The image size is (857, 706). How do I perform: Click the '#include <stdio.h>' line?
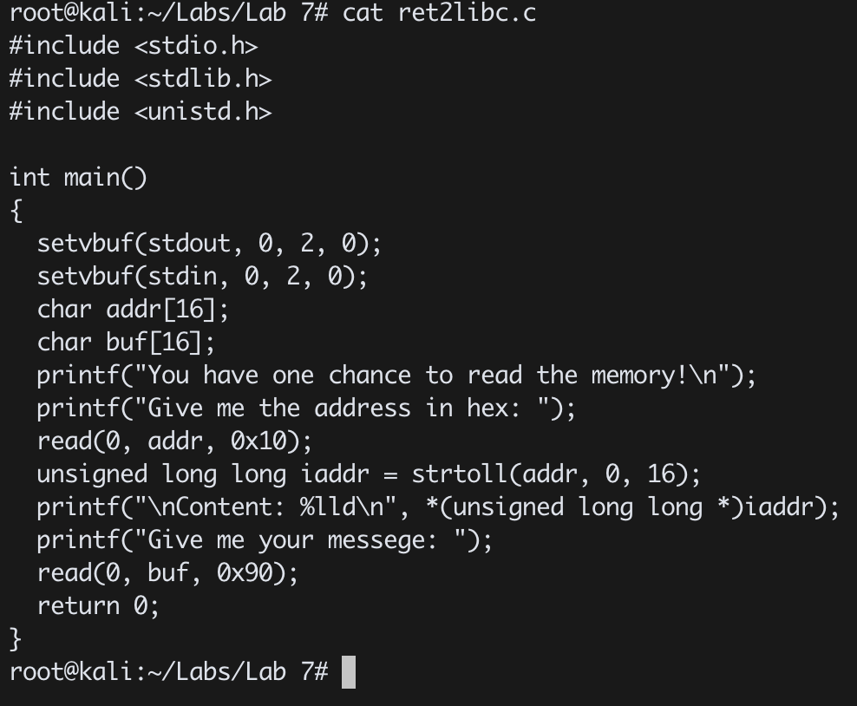(134, 46)
